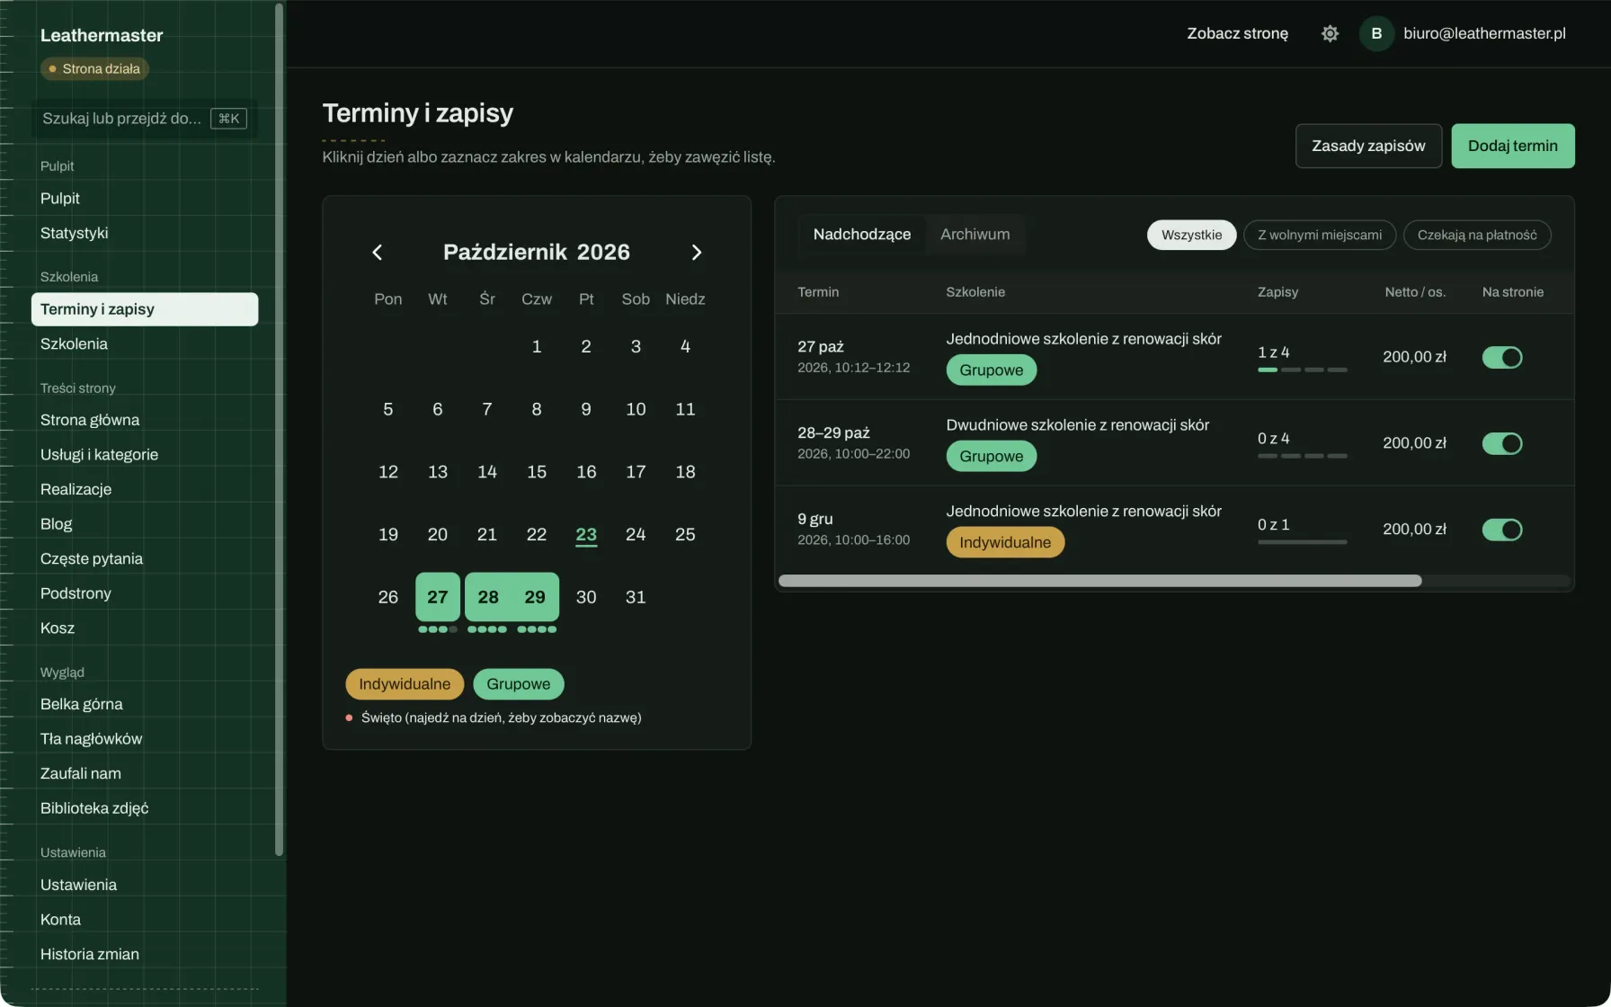This screenshot has width=1611, height=1007.
Task: Click the 1 z 4 enrollment progress bar
Action: [1302, 370]
